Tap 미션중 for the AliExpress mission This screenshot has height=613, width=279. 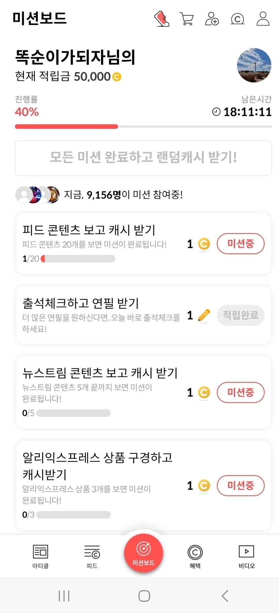point(241,486)
